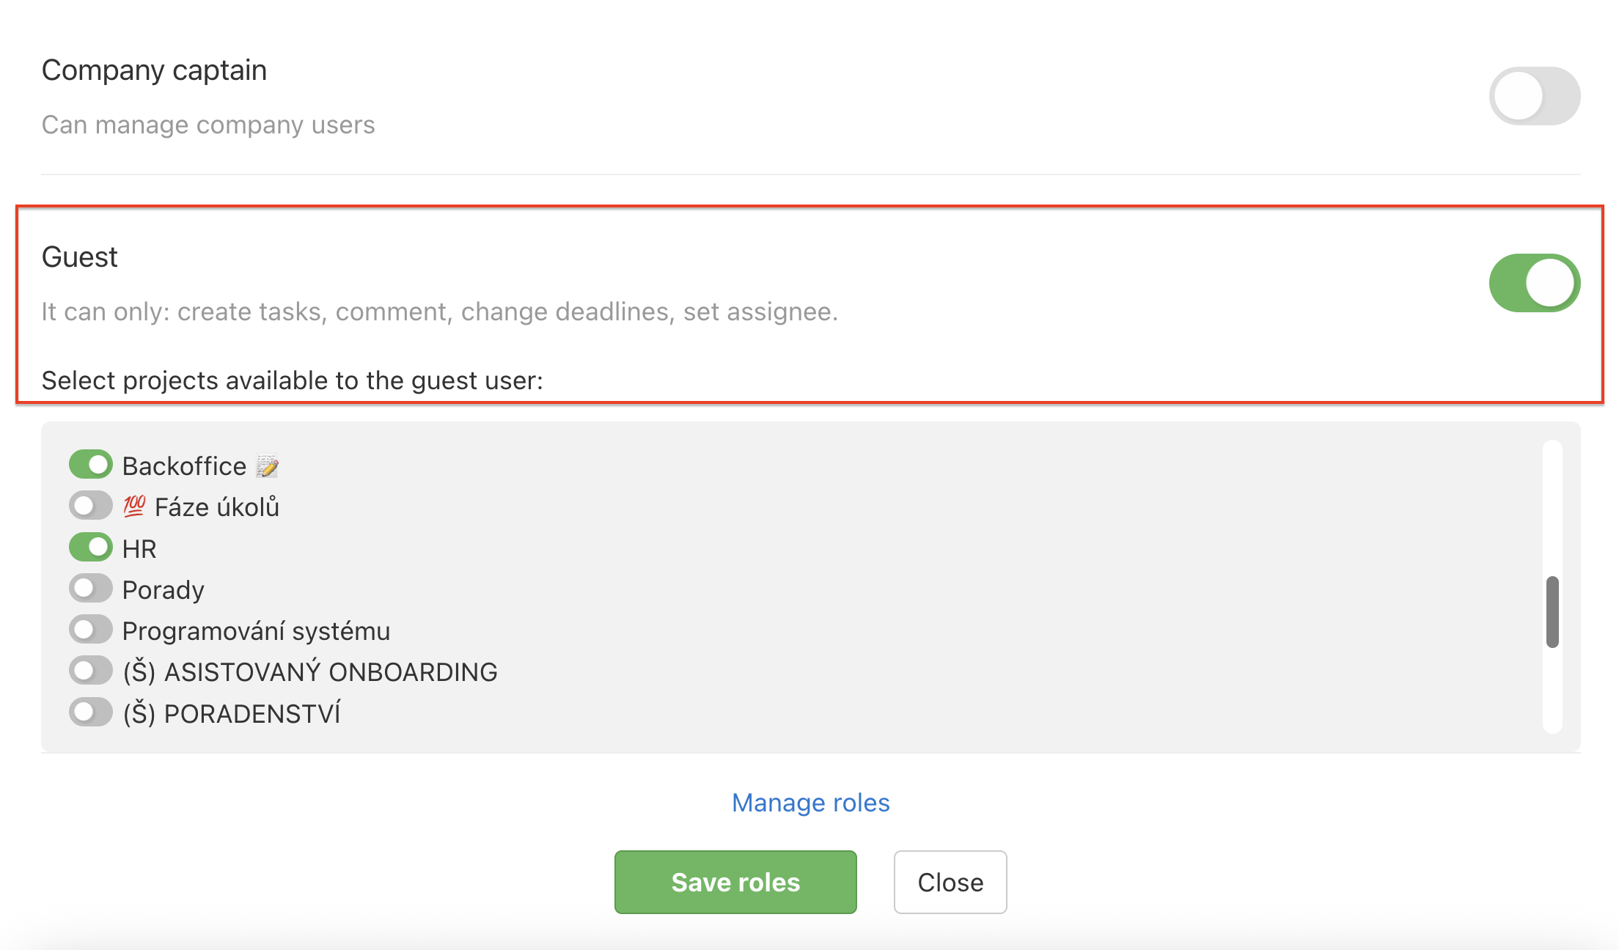This screenshot has width=1619, height=950.
Task: Disable Backoffice project for guest
Action: (x=91, y=465)
